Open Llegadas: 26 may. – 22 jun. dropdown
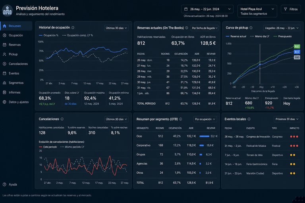 pos(282,28)
